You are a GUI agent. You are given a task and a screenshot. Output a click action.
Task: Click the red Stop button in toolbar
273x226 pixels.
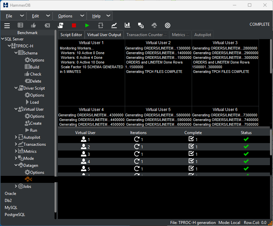coord(74,25)
